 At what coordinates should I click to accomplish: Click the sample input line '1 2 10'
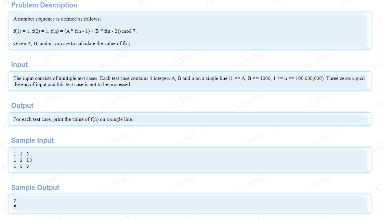(23, 160)
